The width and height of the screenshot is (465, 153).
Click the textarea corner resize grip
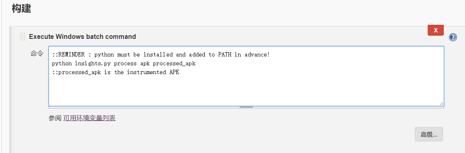coord(442,103)
